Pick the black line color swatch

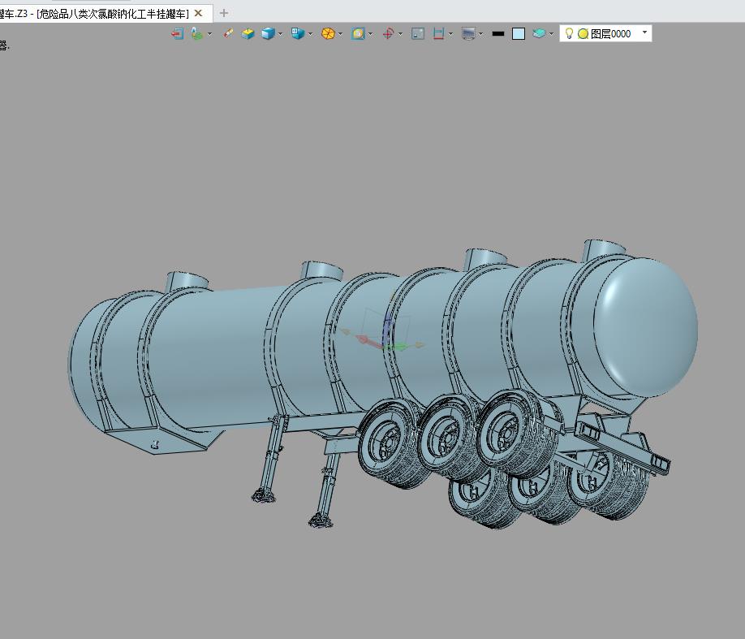click(x=498, y=34)
